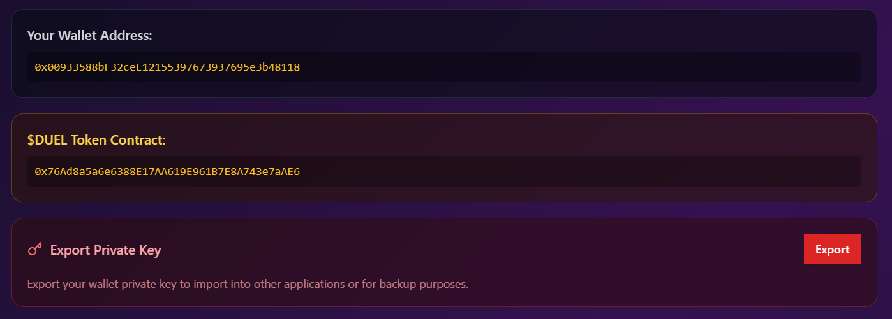Screen dimensions: 892x319
Task: Click the "Your Wallet Address:" label
Action: click(x=89, y=36)
